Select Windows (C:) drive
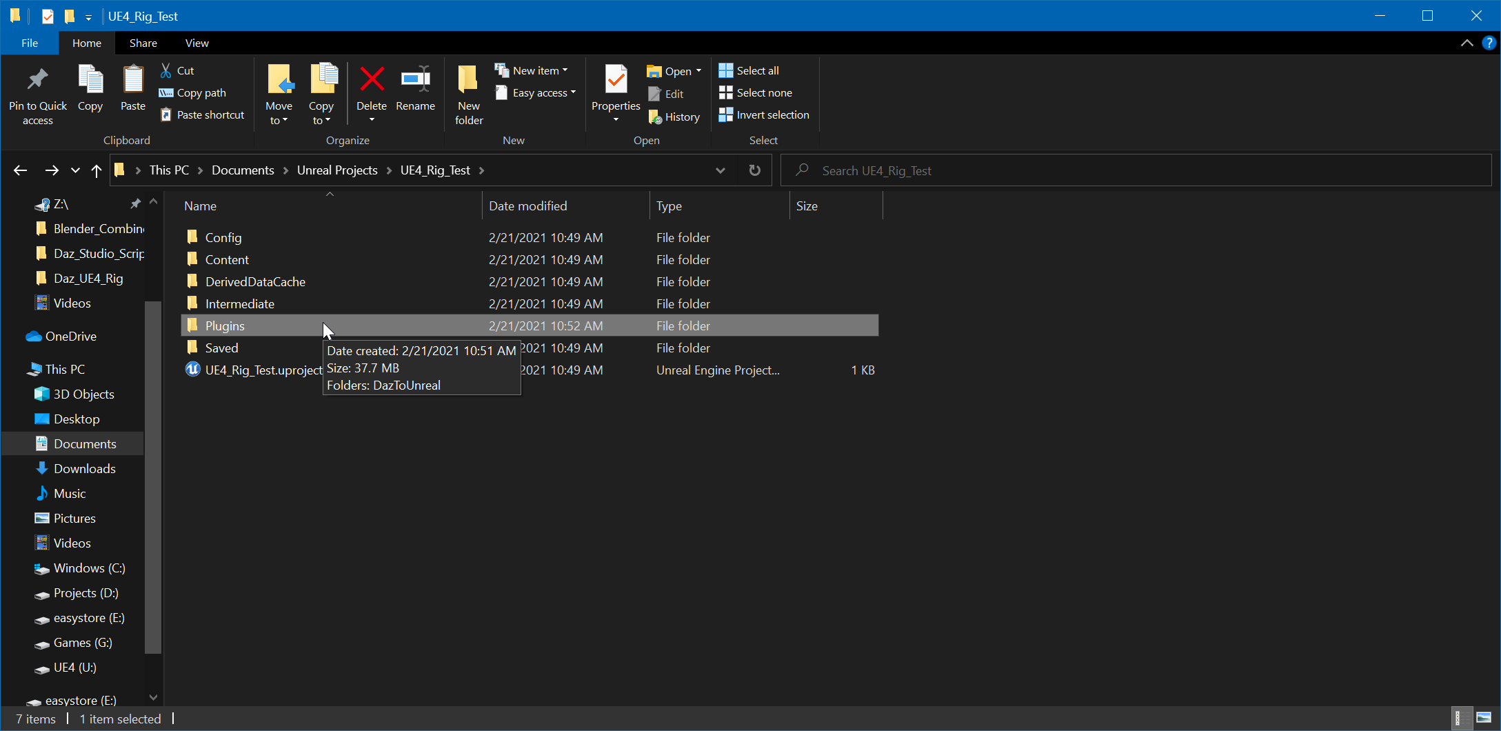The image size is (1501, 731). click(x=80, y=568)
